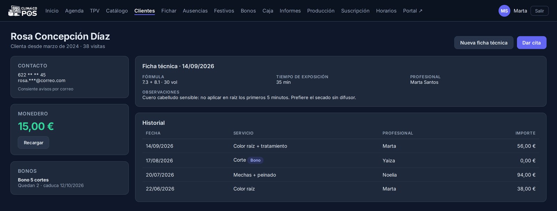This screenshot has width=557, height=211.
Task: Select the user name Marta in header
Action: [520, 11]
